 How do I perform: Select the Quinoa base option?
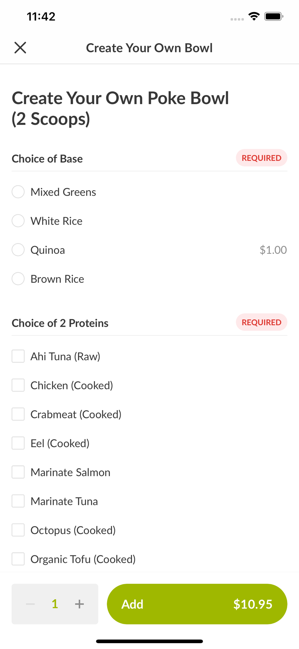tap(18, 250)
